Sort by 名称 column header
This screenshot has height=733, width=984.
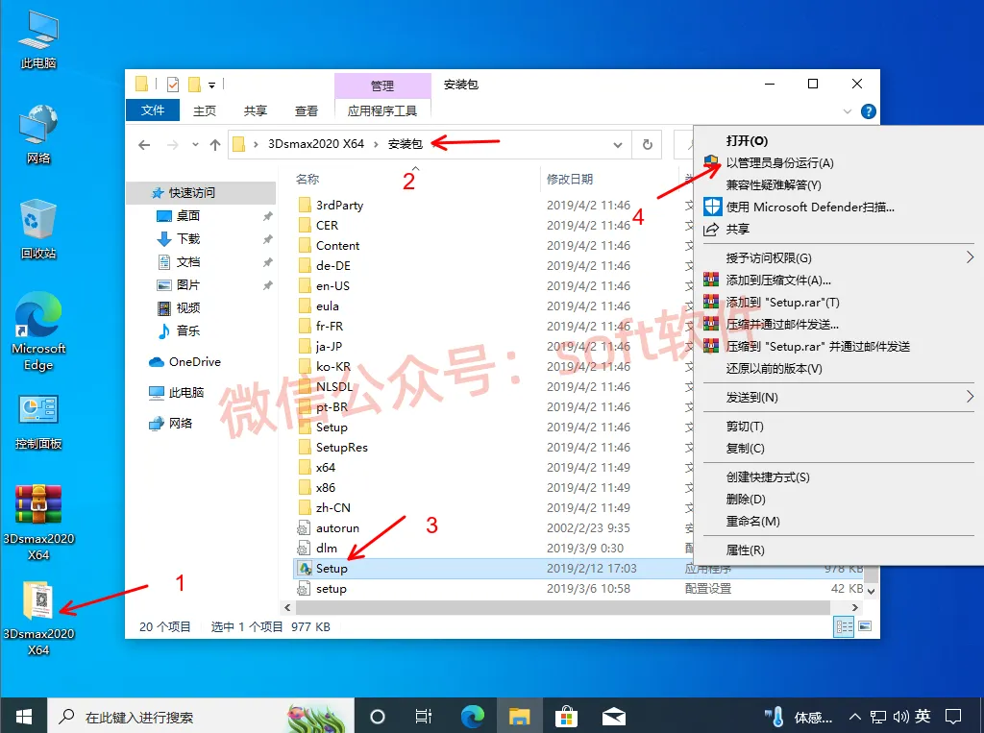[307, 179]
